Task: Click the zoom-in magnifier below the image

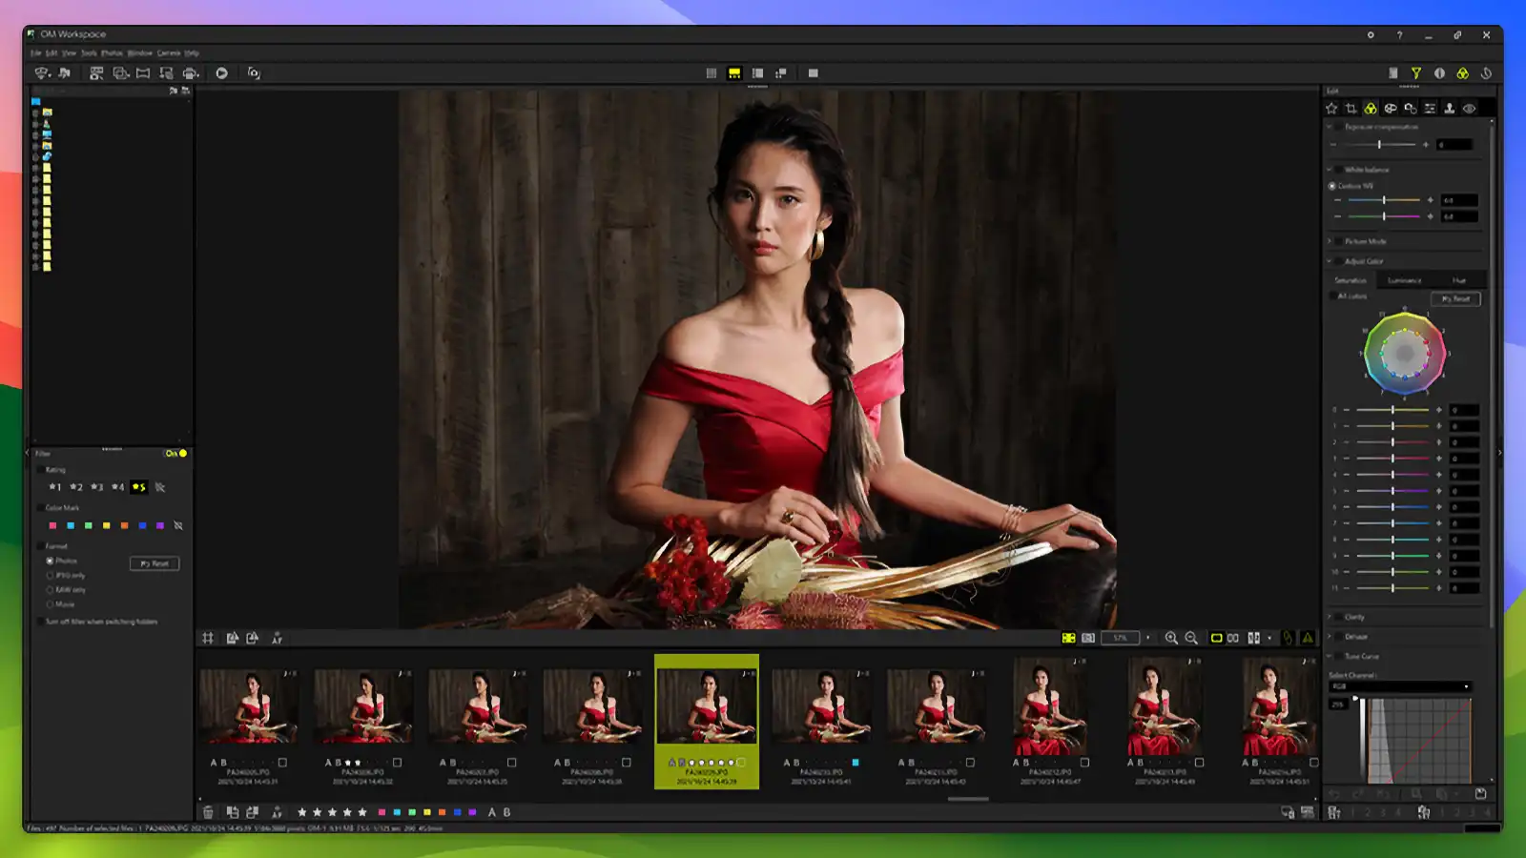Action: 1171,638
